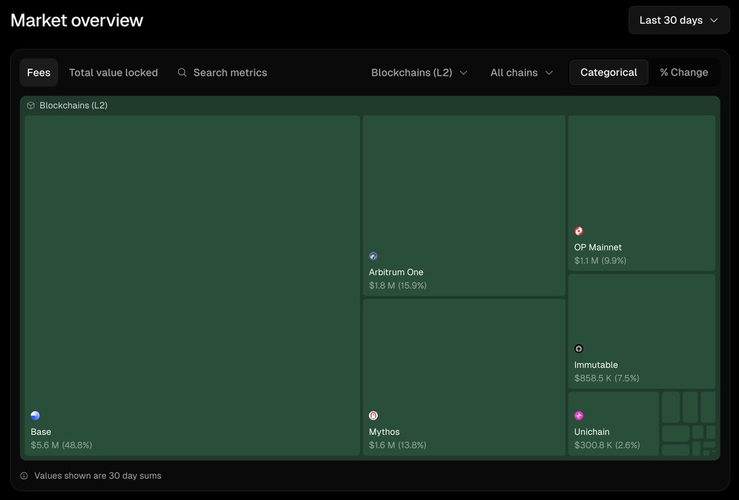Screen dimensions: 739x500
Task: Switch to Total value locked tab
Action: click(x=113, y=73)
